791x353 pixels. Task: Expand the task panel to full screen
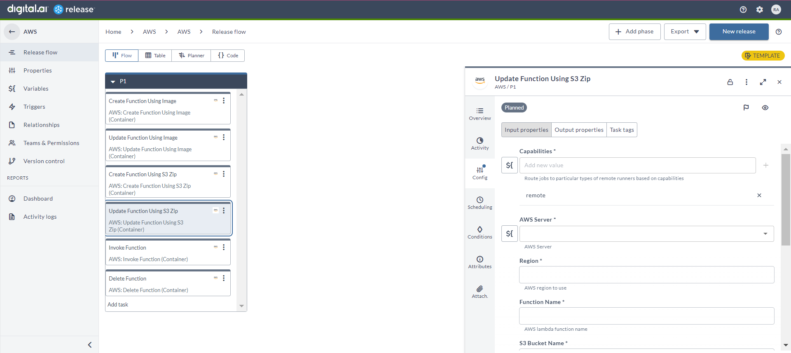(763, 82)
